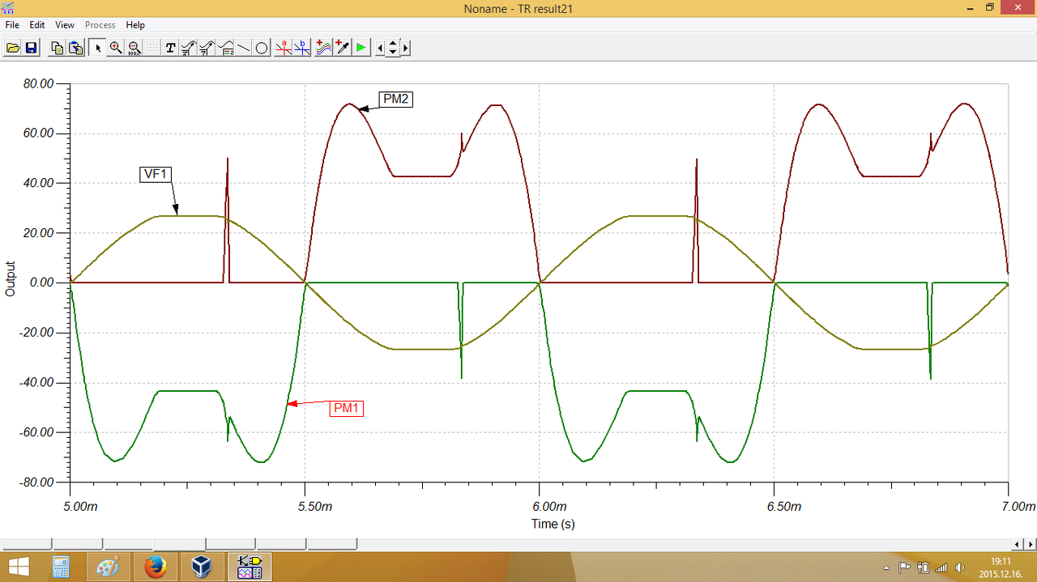Viewport: 1037px width, 582px height.
Task: Click the pipette add-curve icon
Action: coord(343,48)
